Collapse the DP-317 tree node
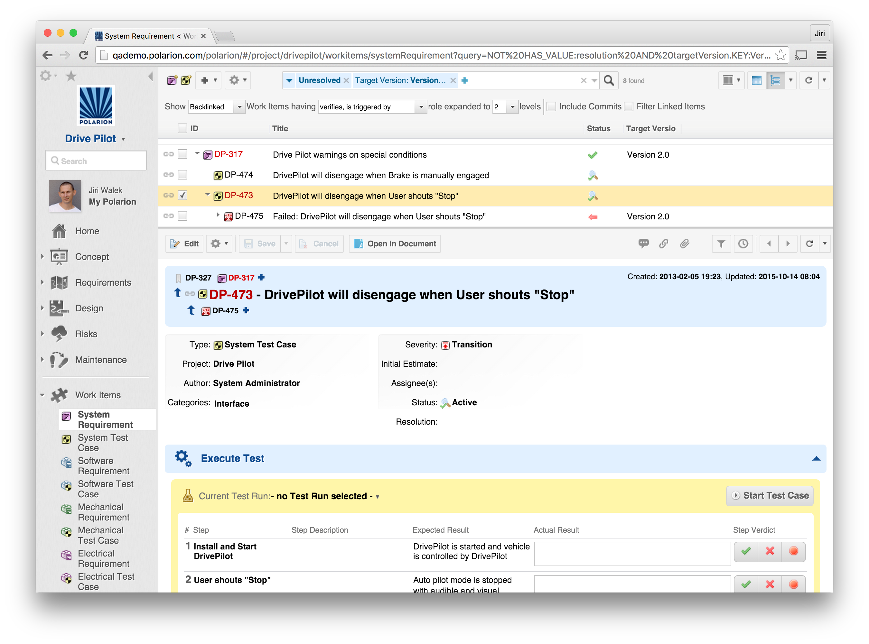Viewport: 869px width, 644px height. [197, 153]
